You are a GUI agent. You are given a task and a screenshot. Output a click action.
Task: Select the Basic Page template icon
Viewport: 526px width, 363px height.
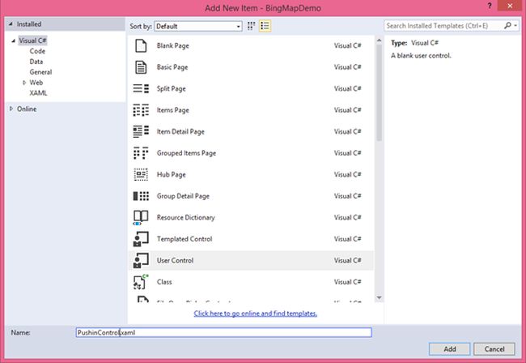[x=141, y=67]
